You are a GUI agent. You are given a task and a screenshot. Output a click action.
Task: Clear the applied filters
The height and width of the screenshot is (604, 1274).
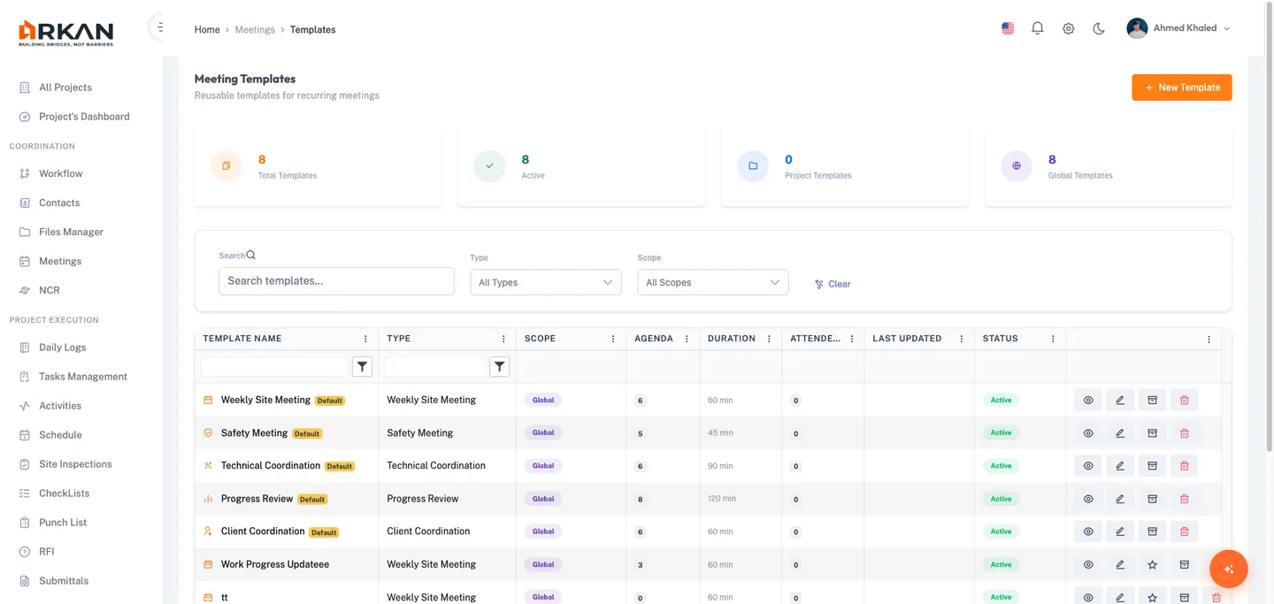(x=833, y=284)
